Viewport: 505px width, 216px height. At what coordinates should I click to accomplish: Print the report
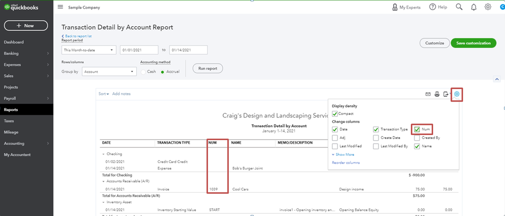(x=437, y=94)
